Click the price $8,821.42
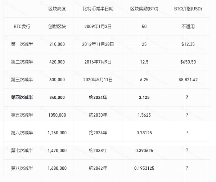This screenshot has height=182, width=216. (188, 79)
